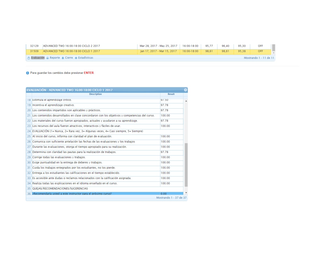Viewport: 332px width, 256px height.
Task: Click the courses grid scrollbar thumb
Action: point(273,47)
